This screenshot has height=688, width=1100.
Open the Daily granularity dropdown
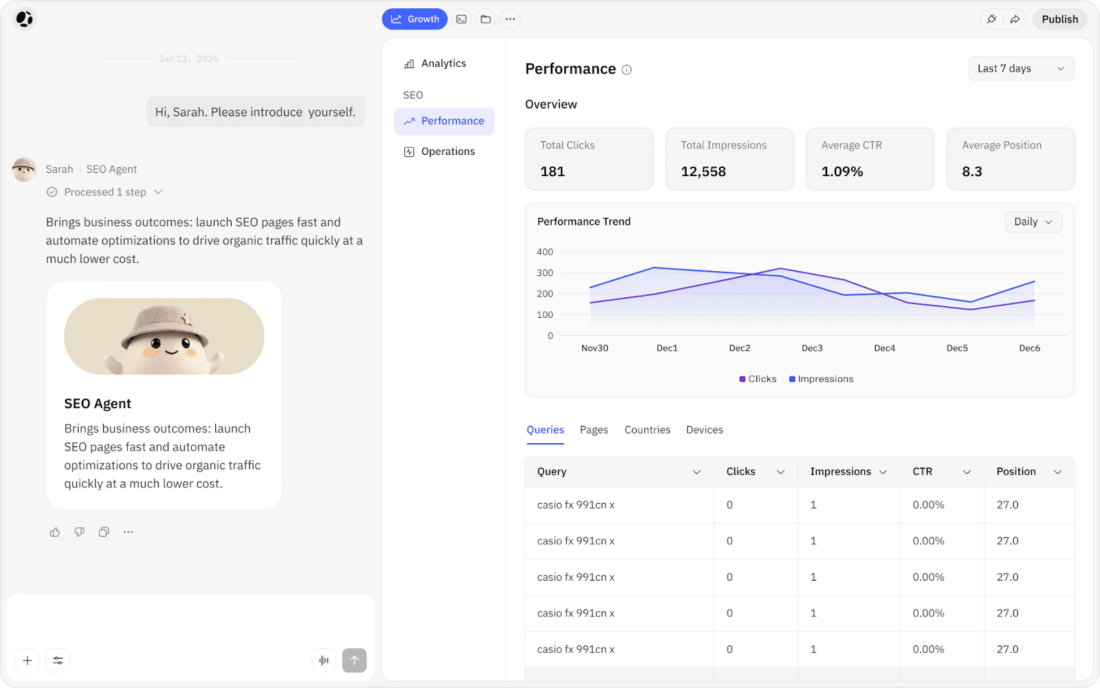pos(1033,222)
